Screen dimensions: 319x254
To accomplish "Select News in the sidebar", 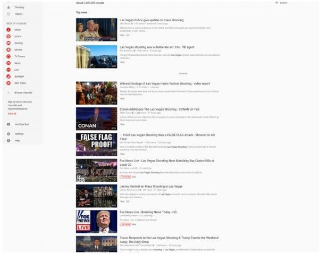I will 18,63.
